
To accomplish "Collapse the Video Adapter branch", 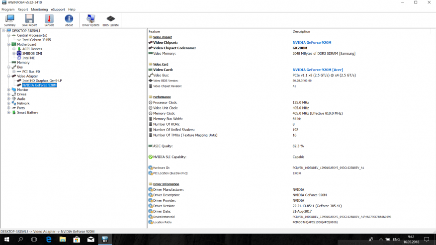I will [x=9, y=76].
